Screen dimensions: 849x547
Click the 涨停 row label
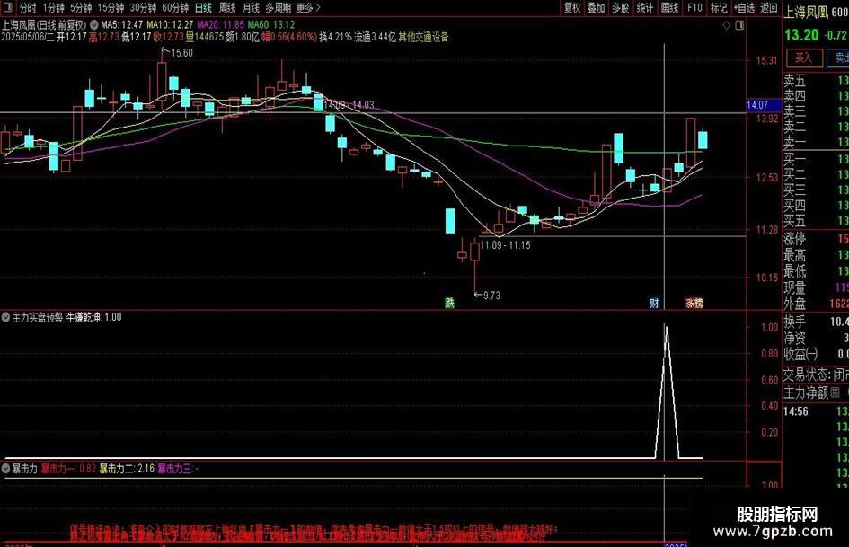(x=795, y=239)
